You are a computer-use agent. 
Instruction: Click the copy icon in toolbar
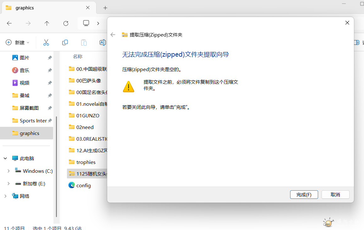pos(65,42)
